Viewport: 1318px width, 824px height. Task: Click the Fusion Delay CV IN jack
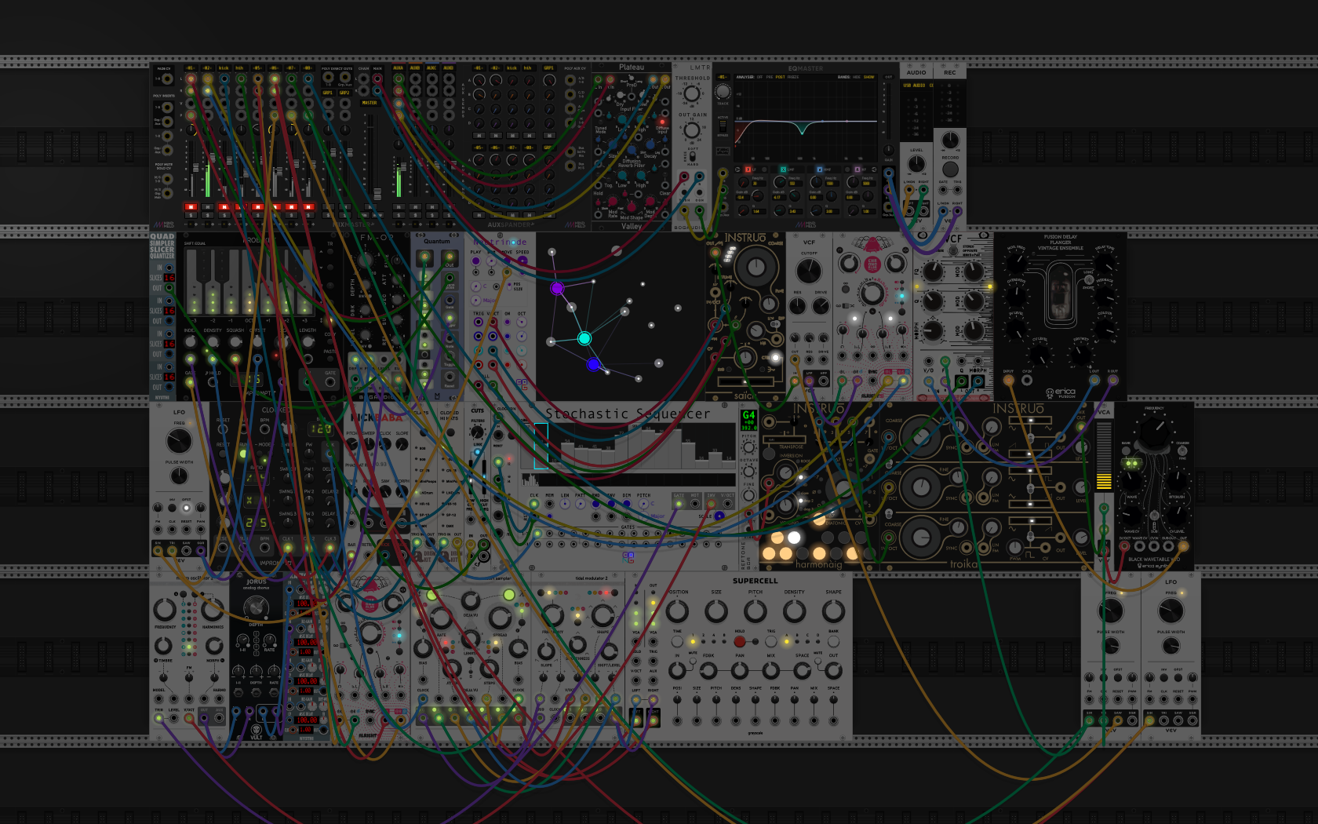point(1027,380)
